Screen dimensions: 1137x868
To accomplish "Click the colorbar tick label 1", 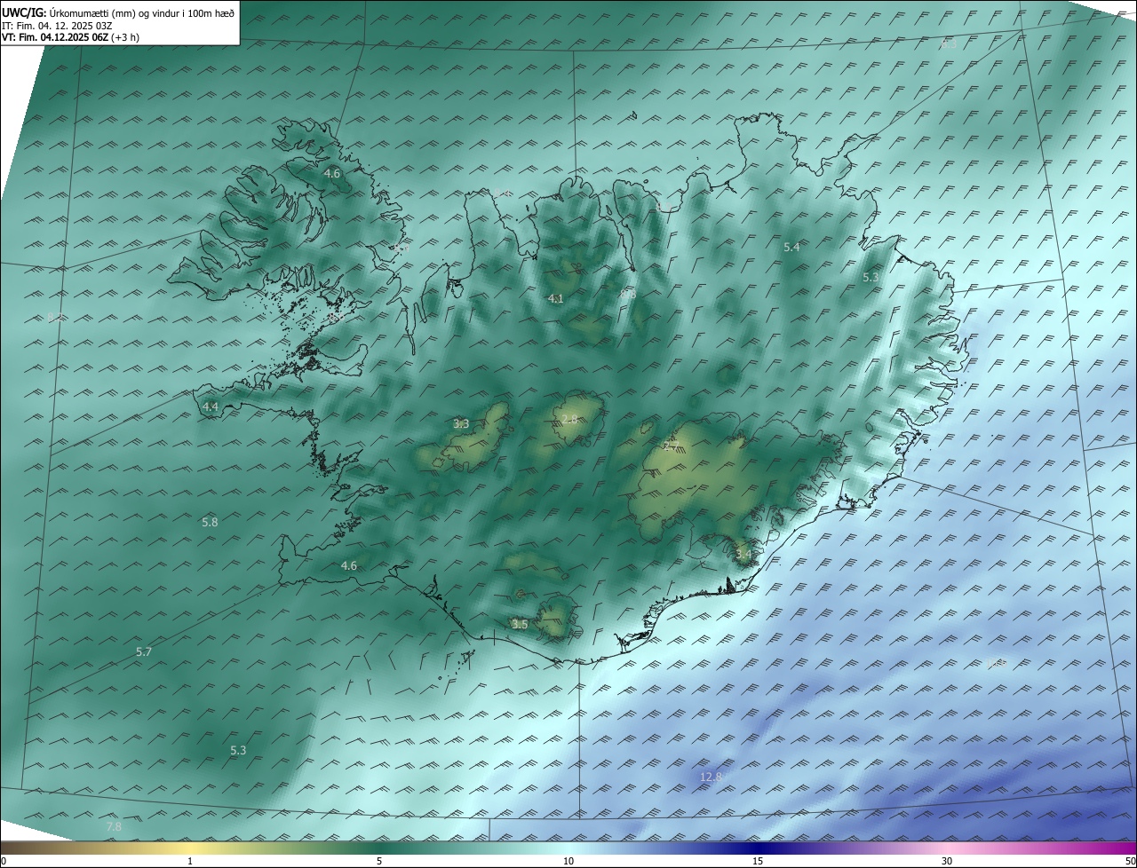I will 190,861.
